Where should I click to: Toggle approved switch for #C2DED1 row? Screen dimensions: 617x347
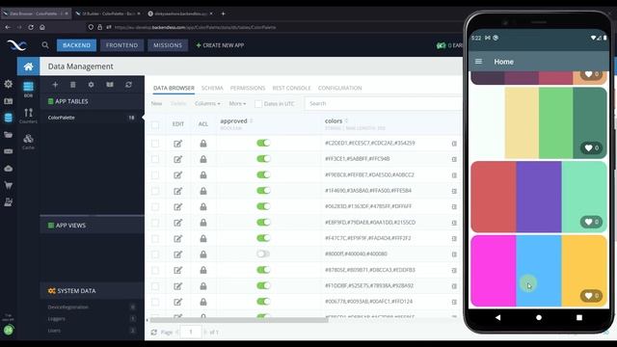pyautogui.click(x=263, y=143)
